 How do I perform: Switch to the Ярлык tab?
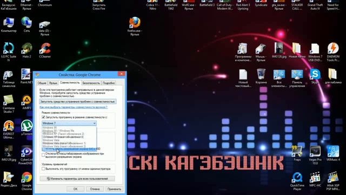pos(53,83)
